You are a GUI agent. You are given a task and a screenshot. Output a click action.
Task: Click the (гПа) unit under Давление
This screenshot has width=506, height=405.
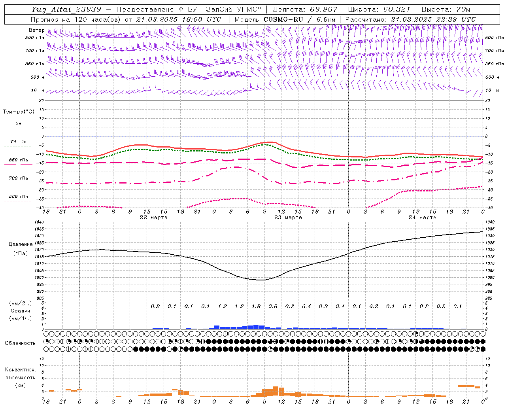coord(20,253)
